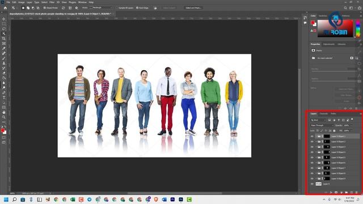The width and height of the screenshot is (363, 204).
Task: Open the Mode Rectangle dropdown
Action: tap(101, 7)
